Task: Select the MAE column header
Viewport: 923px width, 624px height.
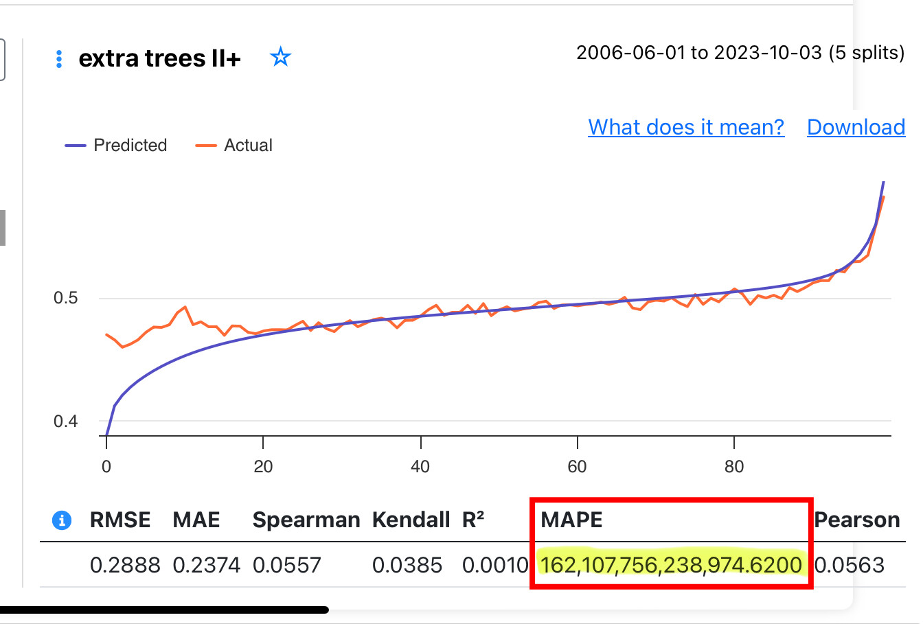Action: pyautogui.click(x=196, y=520)
